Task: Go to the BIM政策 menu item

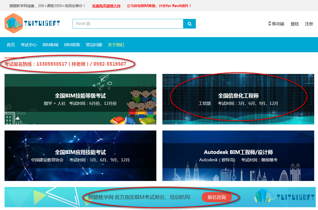Action: coord(72,45)
